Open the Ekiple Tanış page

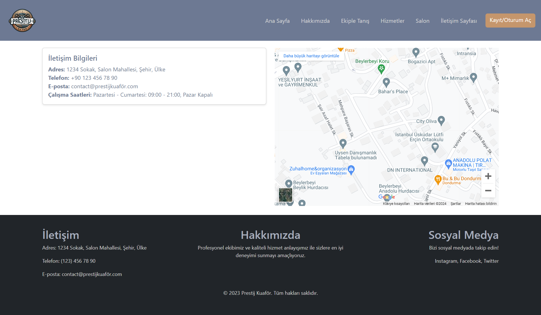[x=355, y=21]
